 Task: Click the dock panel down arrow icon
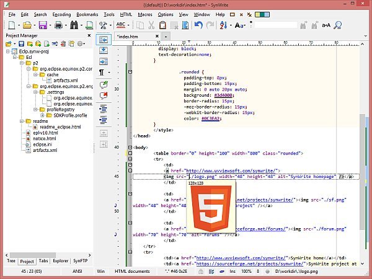104,50
